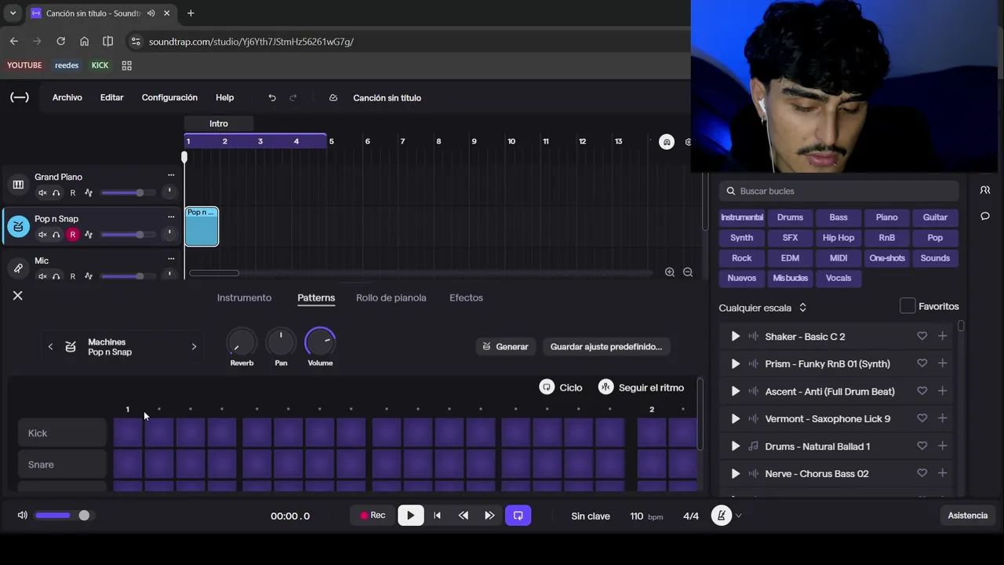Image resolution: width=1004 pixels, height=565 pixels.
Task: Select the Patterns tab
Action: [x=316, y=297]
